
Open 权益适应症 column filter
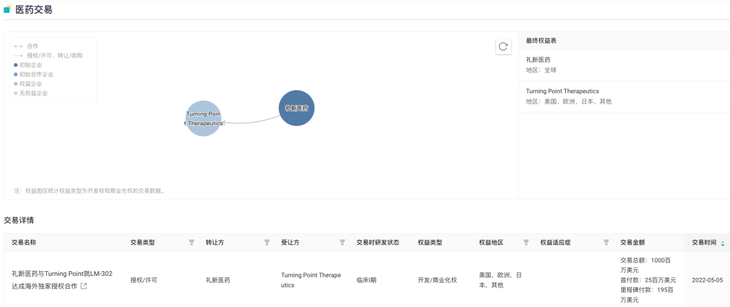[606, 242]
